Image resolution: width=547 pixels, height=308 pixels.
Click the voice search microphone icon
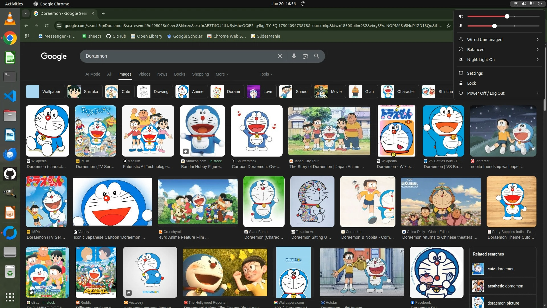tap(294, 56)
